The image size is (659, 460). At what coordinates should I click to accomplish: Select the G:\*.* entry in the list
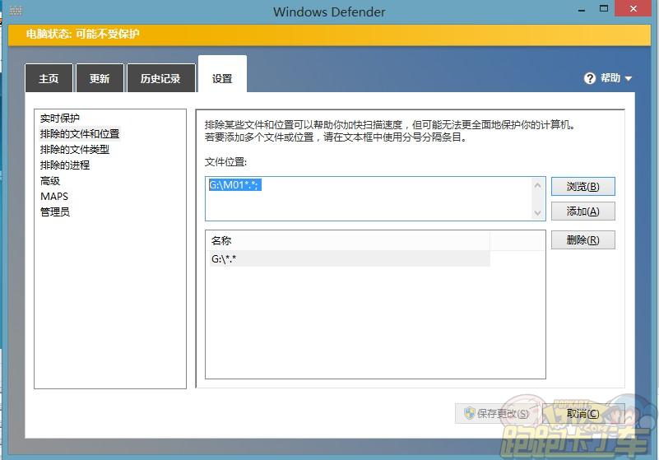[x=348, y=258]
